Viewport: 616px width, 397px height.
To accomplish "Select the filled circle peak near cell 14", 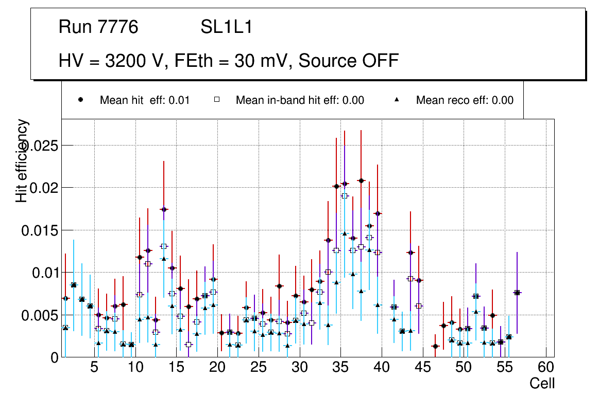I will tap(164, 209).
